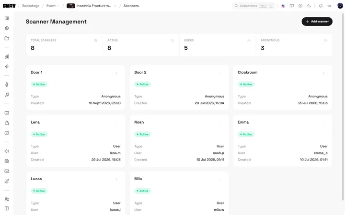Image resolution: width=345 pixels, height=215 pixels.
Task: Click the Door 1 card title
Action: point(36,72)
